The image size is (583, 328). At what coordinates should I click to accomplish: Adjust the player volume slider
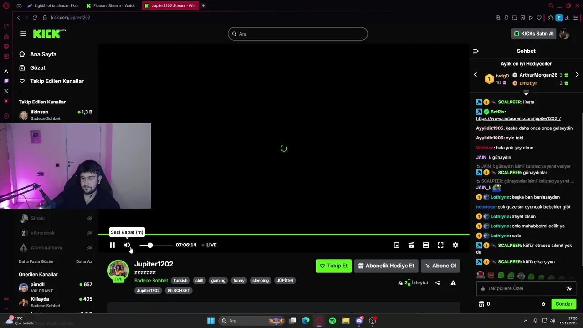[156, 245]
